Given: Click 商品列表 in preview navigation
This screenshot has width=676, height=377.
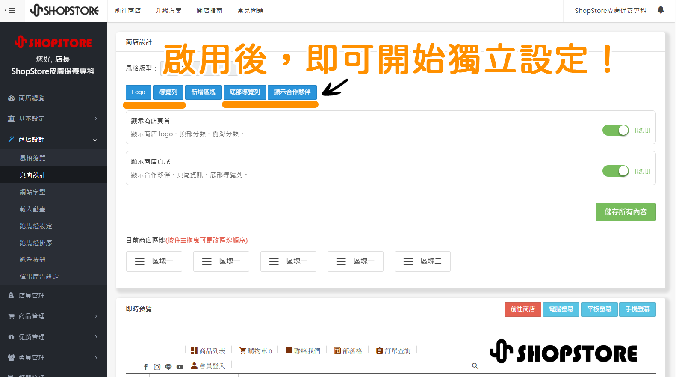Looking at the screenshot, I should click(208, 351).
